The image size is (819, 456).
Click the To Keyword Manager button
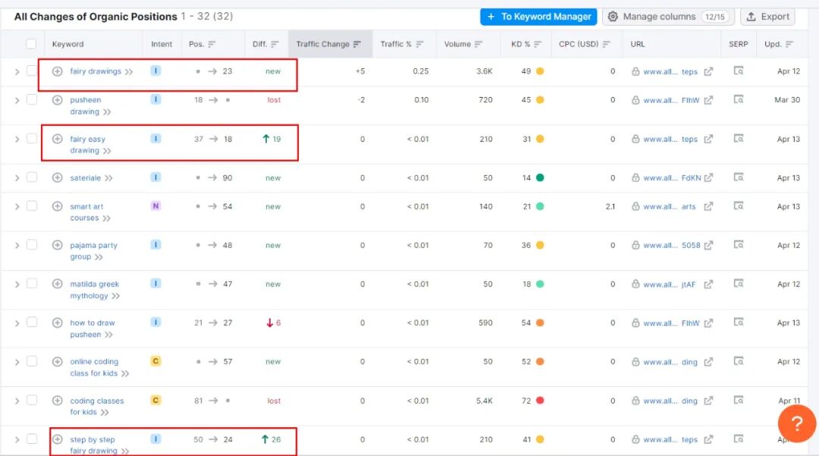point(538,17)
